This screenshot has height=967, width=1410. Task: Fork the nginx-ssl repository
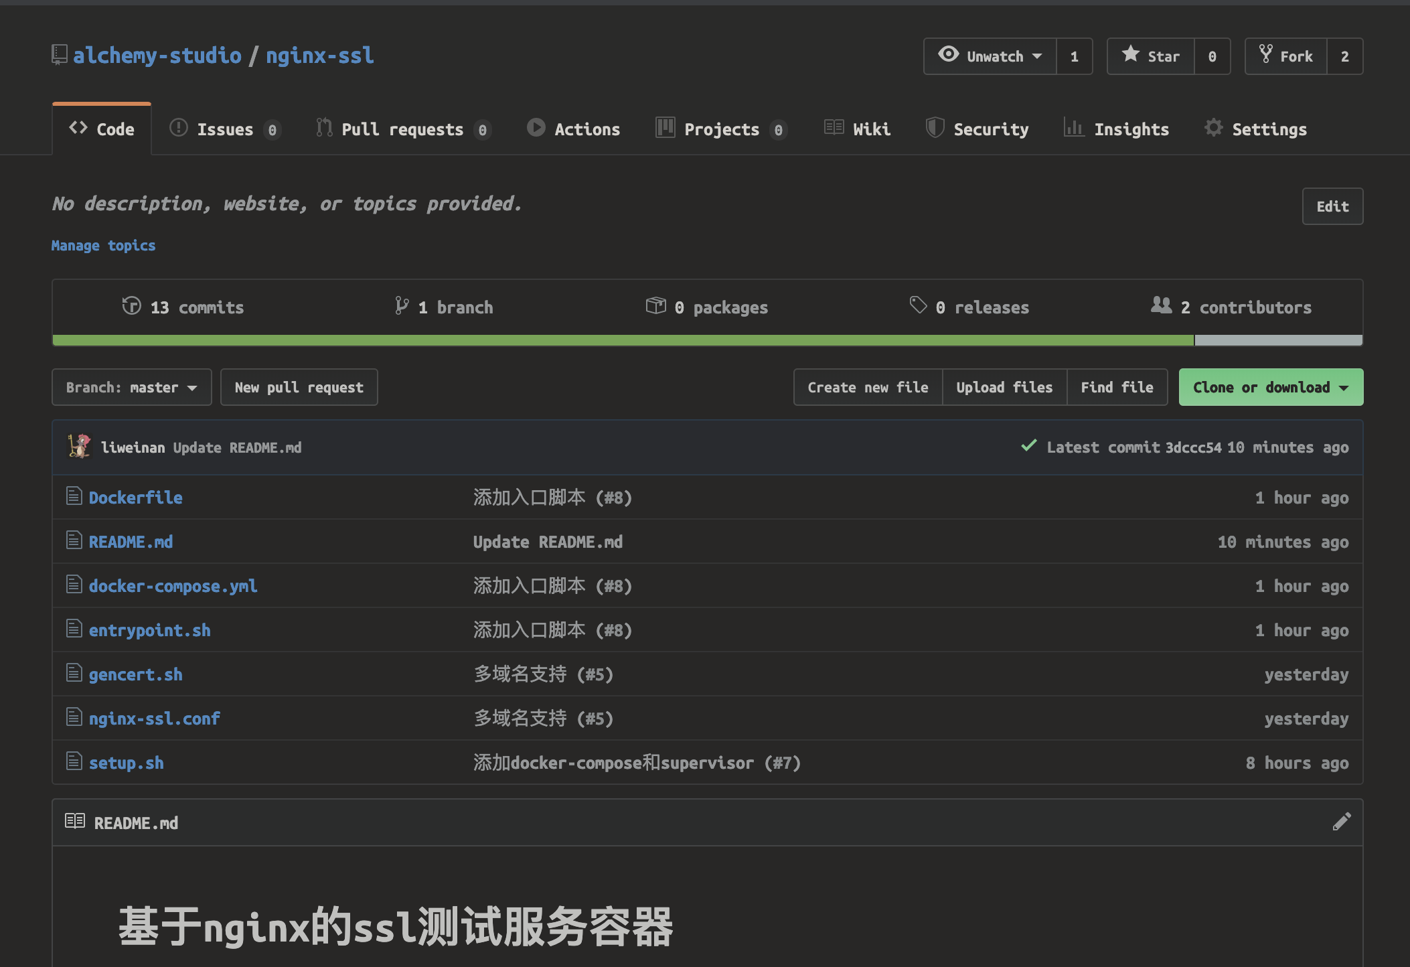[x=1286, y=56]
